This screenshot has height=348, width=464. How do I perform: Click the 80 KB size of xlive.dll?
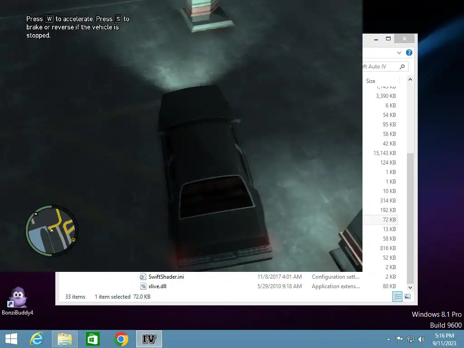coord(389,286)
